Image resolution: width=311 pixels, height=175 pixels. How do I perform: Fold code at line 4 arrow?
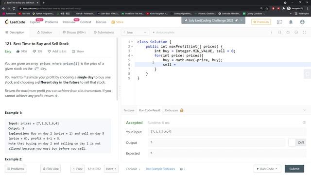(x=132, y=55)
